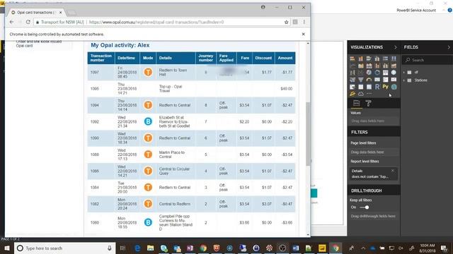The width and height of the screenshot is (453, 254).
Task: Select the Scatter chart visual
Action: 361,73
